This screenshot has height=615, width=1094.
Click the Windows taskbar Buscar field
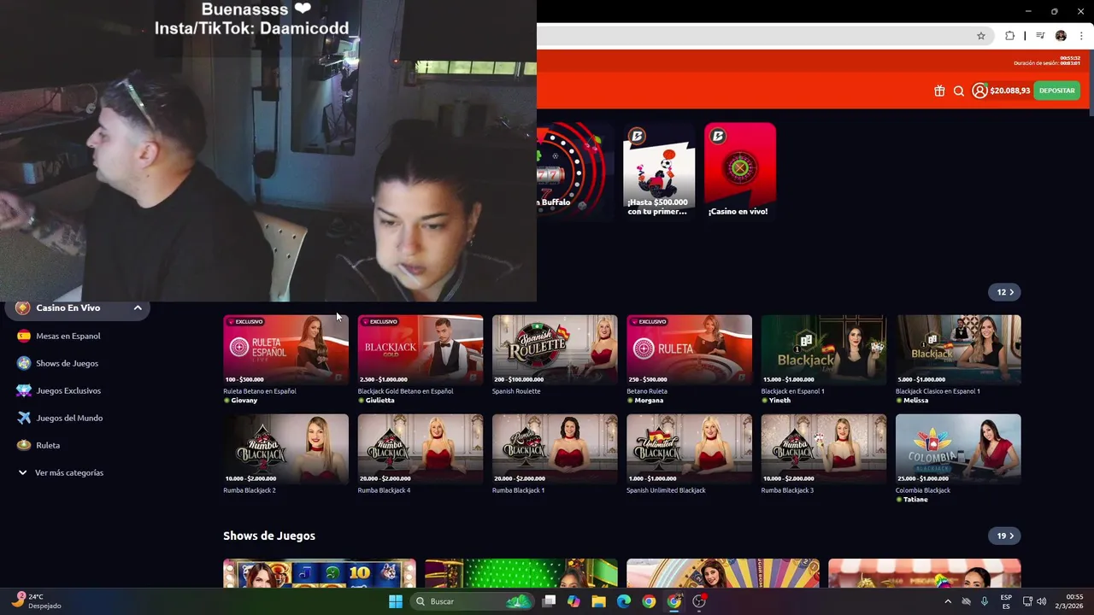pos(472,601)
